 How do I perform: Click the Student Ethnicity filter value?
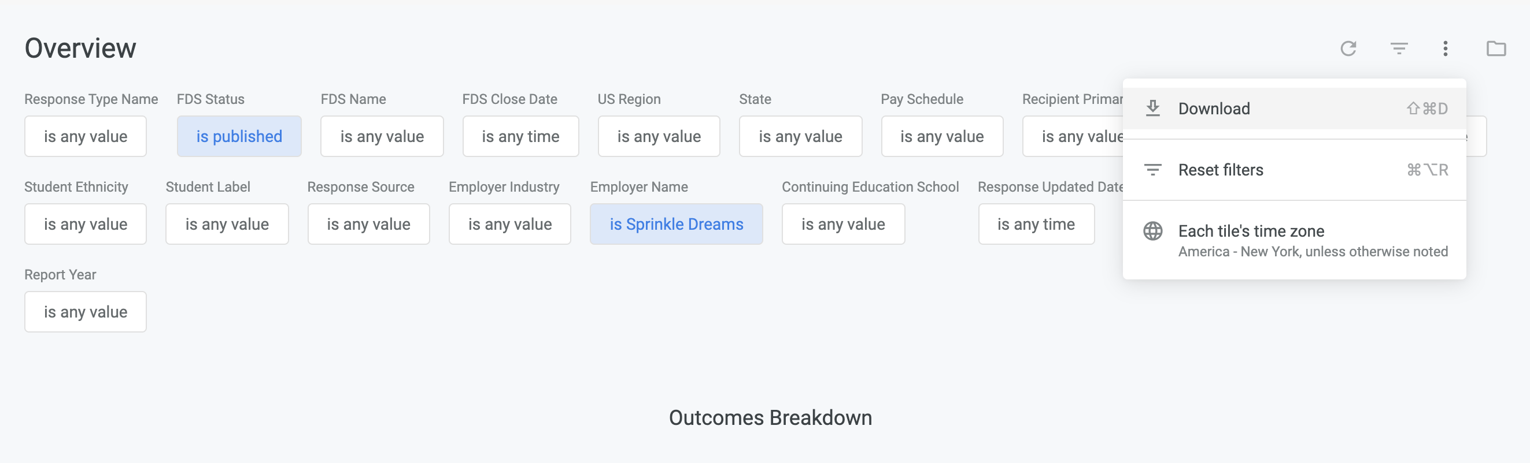[x=86, y=224]
